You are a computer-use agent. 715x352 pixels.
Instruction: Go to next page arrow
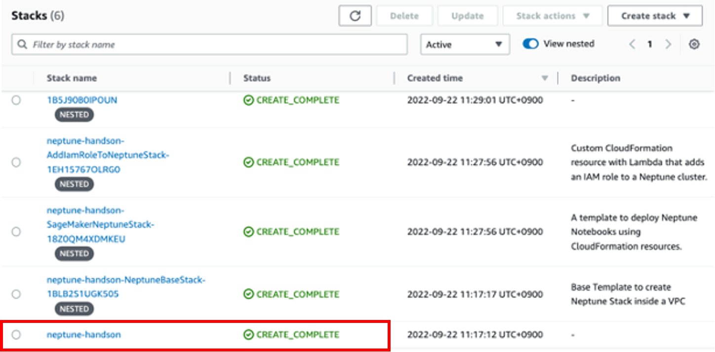[x=668, y=44]
